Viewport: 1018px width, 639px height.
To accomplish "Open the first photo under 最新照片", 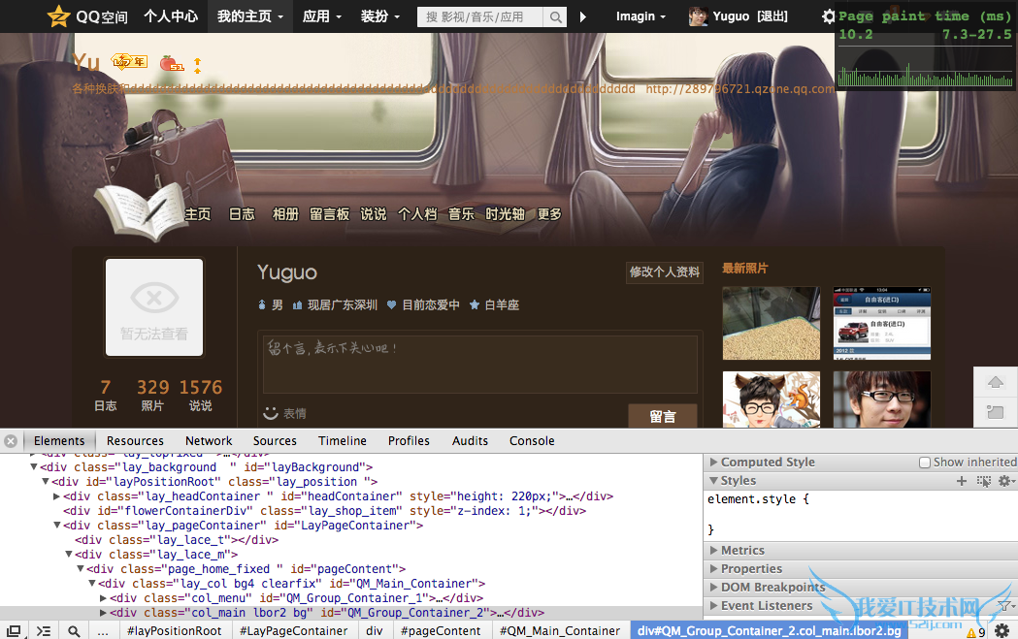I will [x=771, y=321].
